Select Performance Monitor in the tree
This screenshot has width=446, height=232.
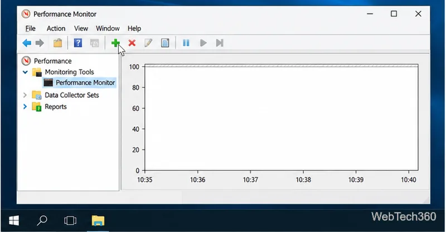tap(85, 83)
